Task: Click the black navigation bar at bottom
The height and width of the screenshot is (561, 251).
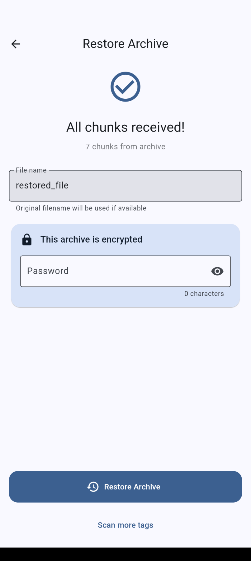Action: (125, 554)
